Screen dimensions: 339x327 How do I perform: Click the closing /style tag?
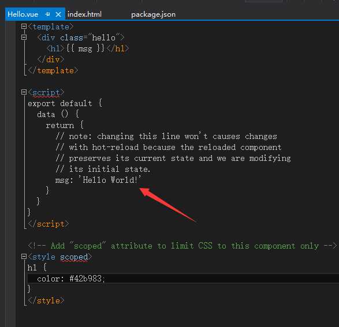tap(46, 300)
